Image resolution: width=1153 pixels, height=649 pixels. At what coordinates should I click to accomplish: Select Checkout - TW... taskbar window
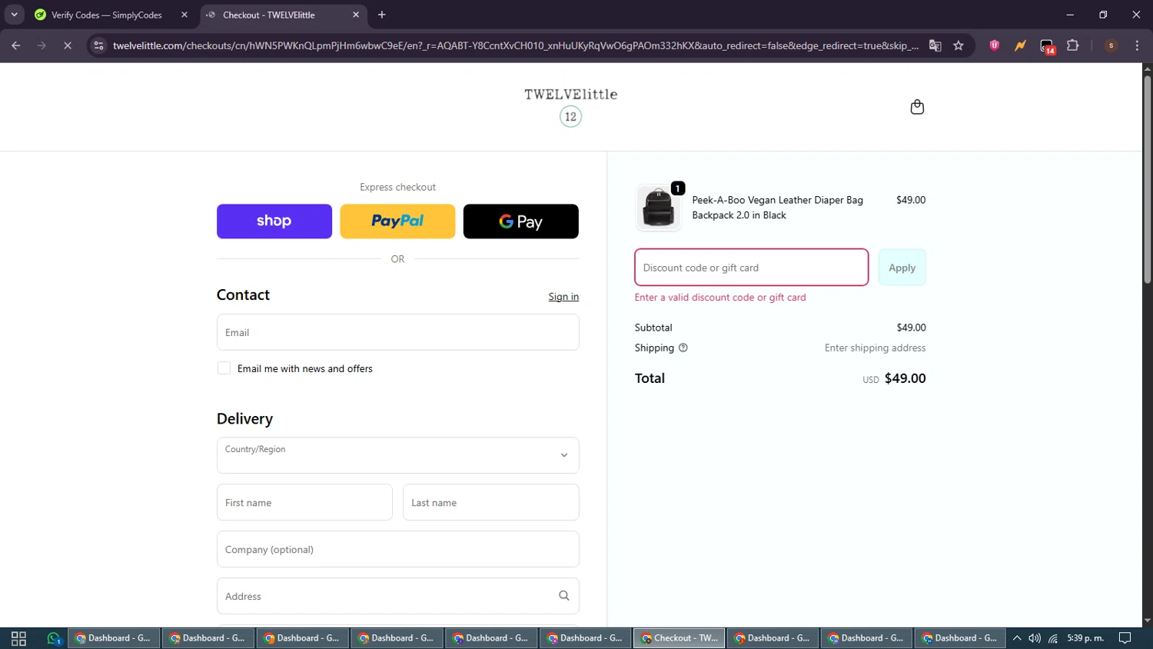[x=679, y=638]
